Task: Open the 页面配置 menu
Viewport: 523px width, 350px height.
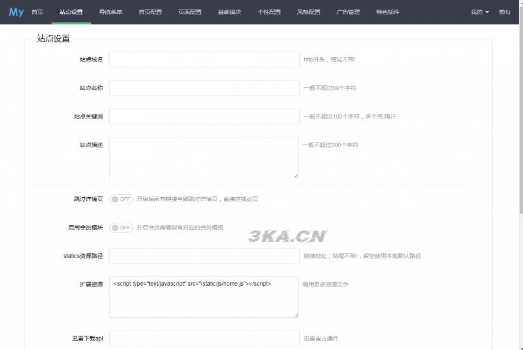Action: (189, 12)
